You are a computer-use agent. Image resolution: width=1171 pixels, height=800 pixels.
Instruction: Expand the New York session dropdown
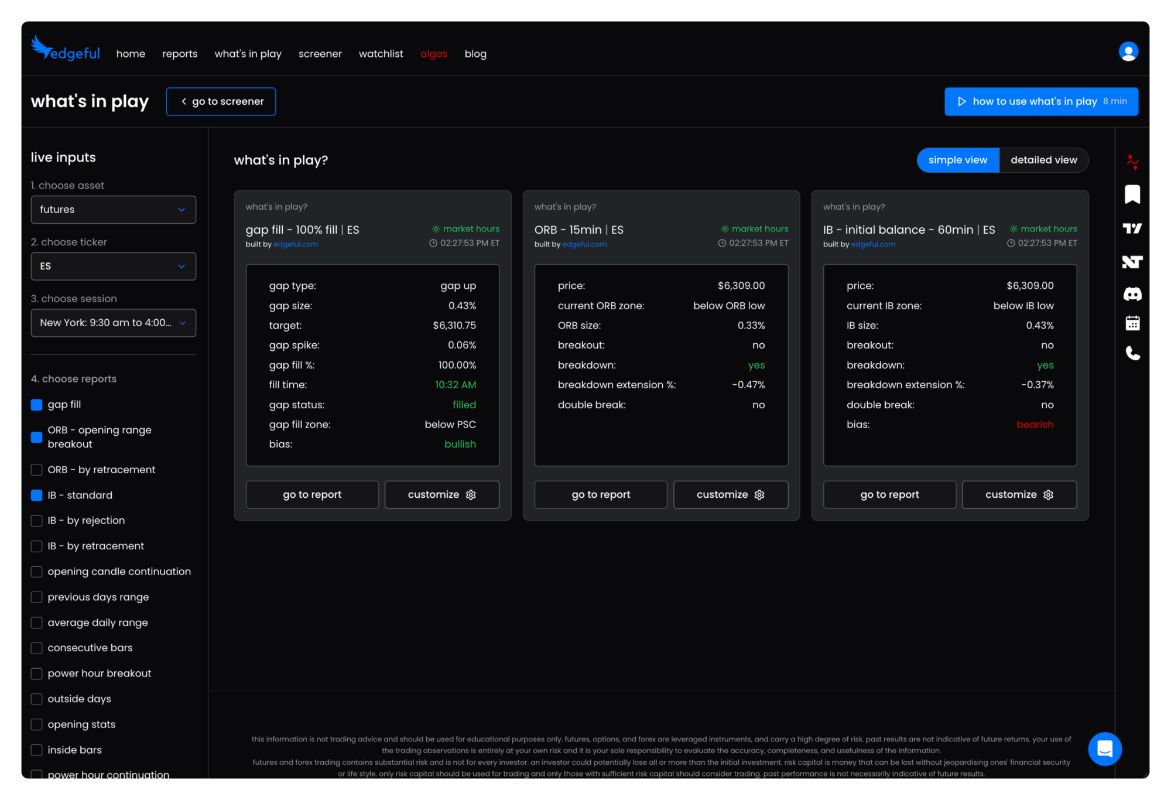pyautogui.click(x=113, y=323)
